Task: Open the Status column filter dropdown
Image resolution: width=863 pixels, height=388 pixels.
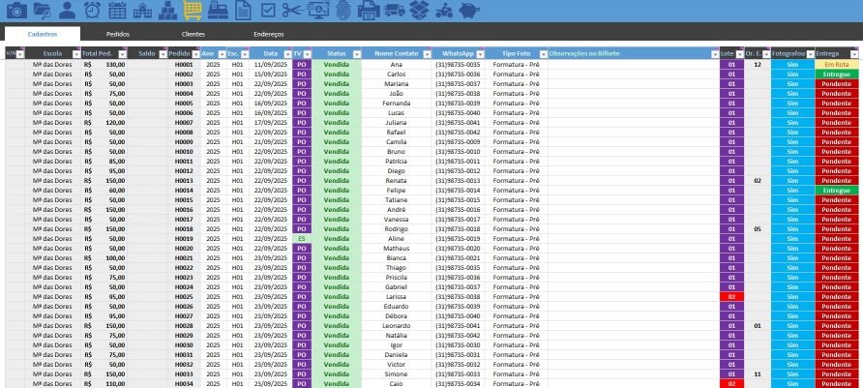Action: (357, 54)
